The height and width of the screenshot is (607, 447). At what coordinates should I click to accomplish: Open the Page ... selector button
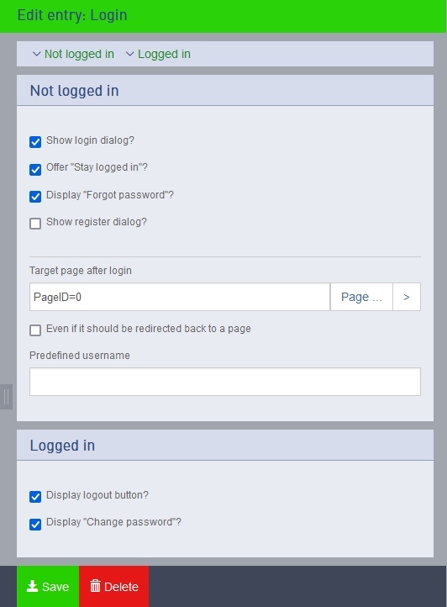coord(361,297)
